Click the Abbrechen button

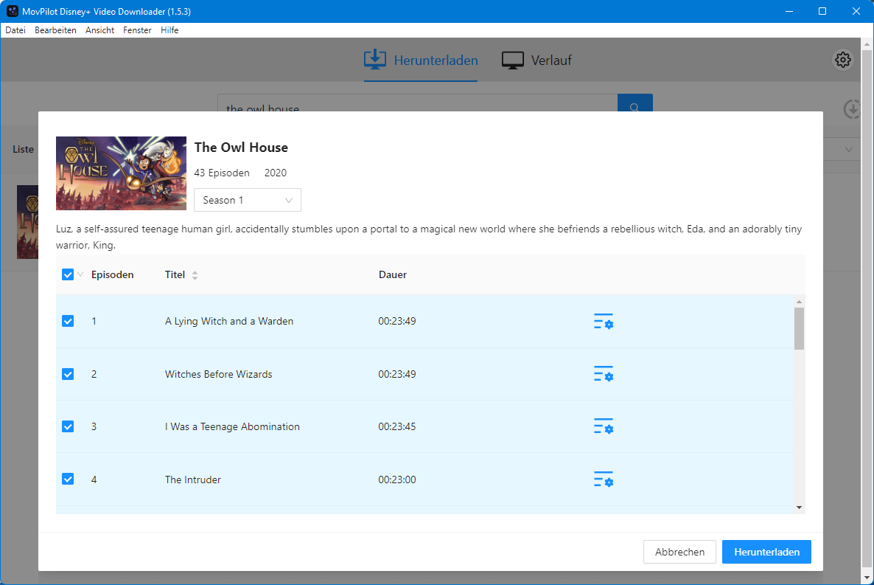[x=679, y=552]
